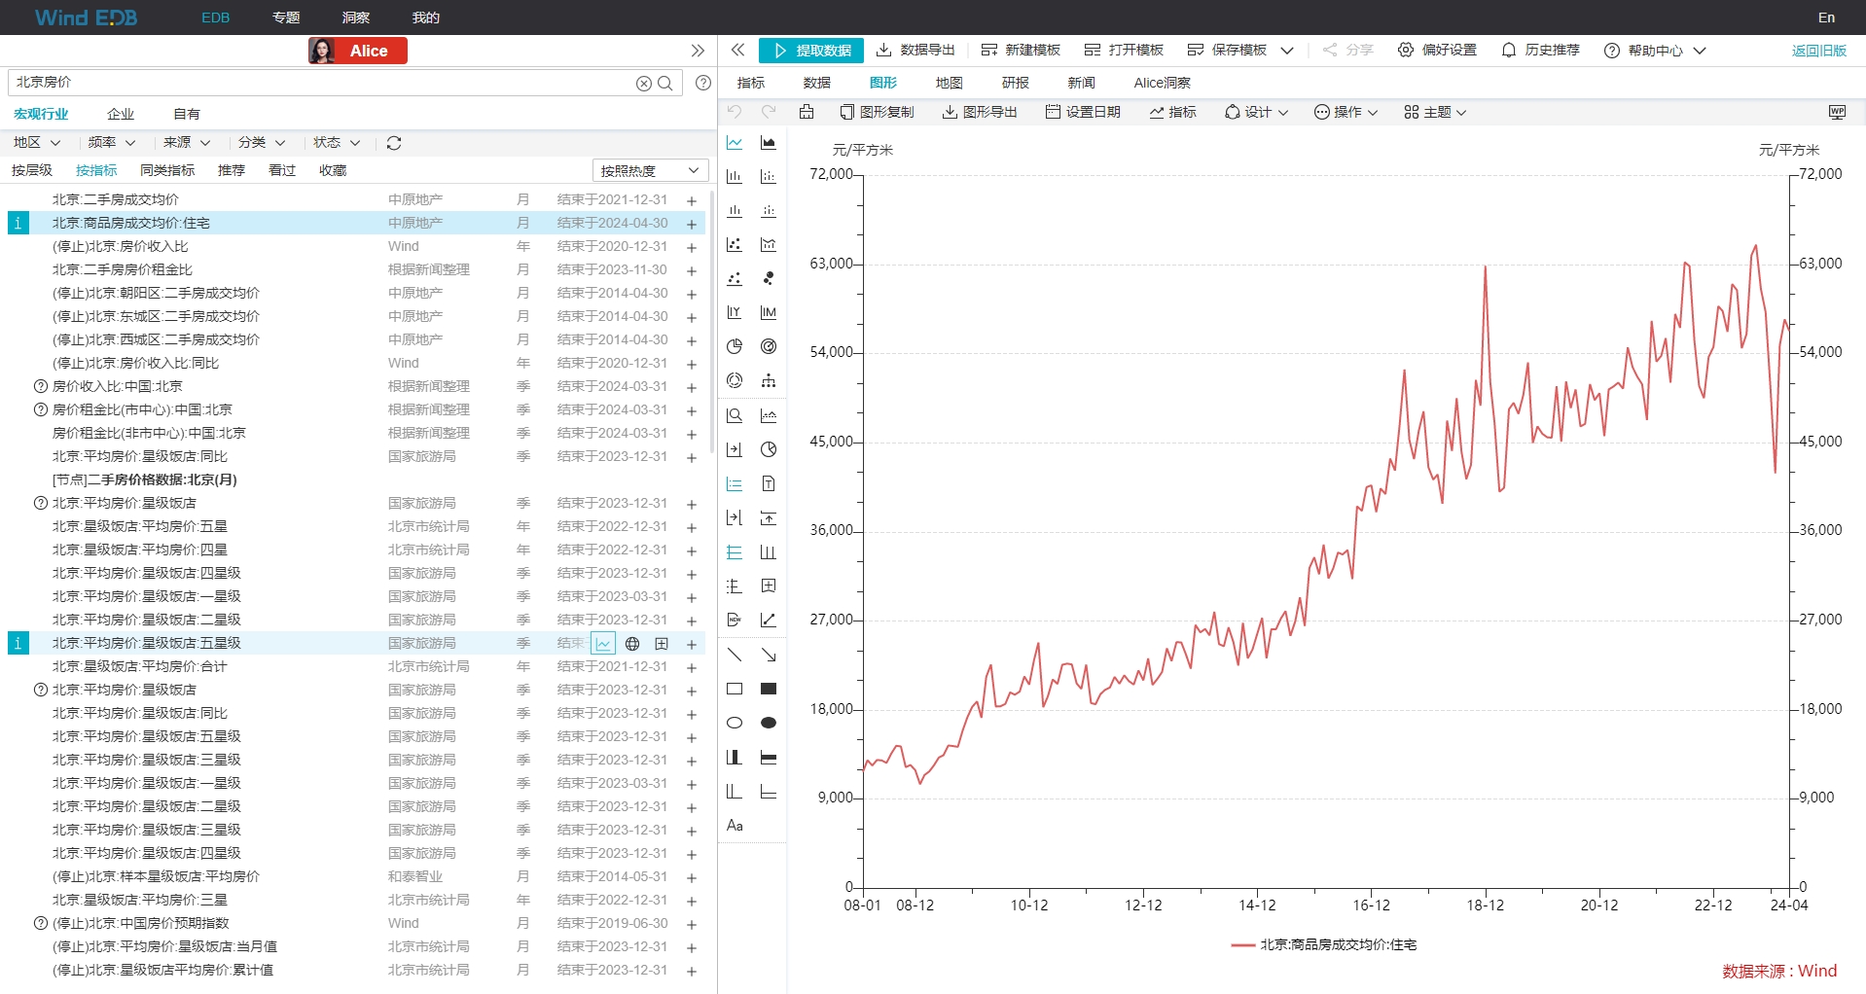Select the area chart type icon
Screen dimensions: 1866x994
point(769,143)
